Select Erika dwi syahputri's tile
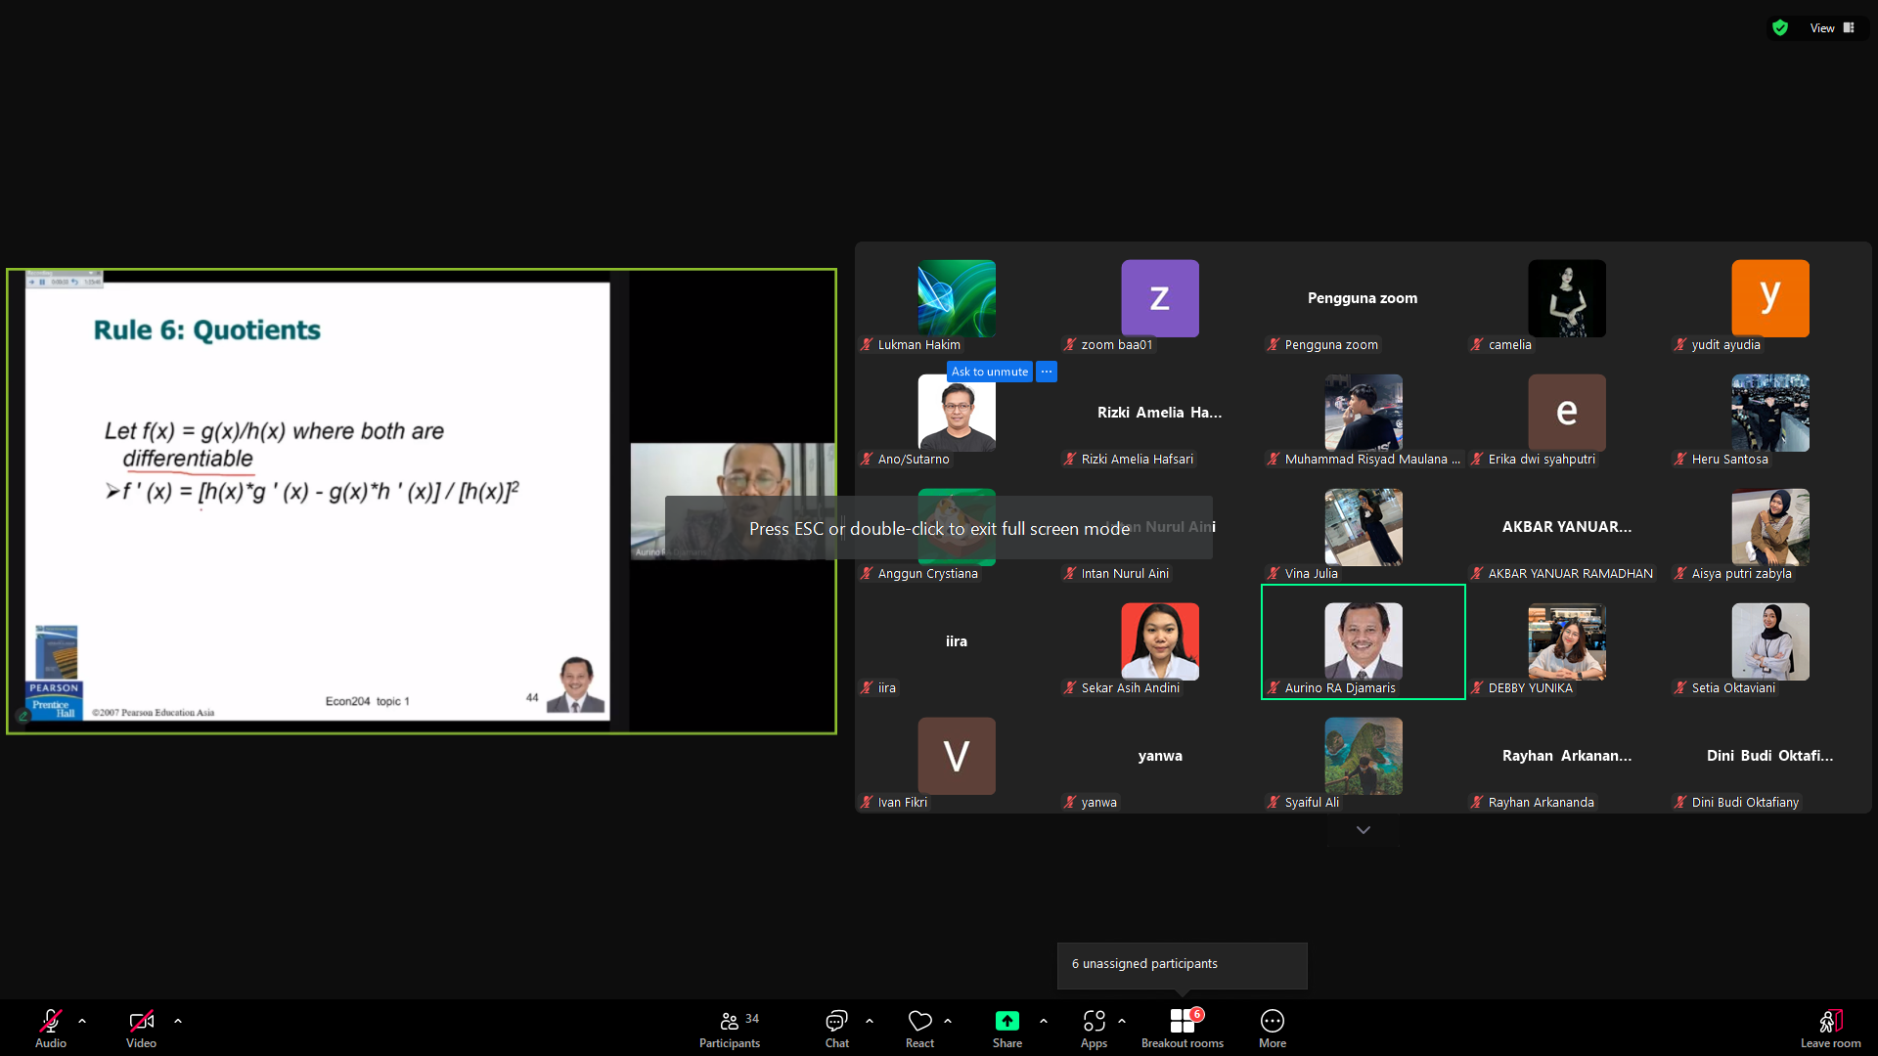The height and width of the screenshot is (1056, 1878). point(1567,413)
